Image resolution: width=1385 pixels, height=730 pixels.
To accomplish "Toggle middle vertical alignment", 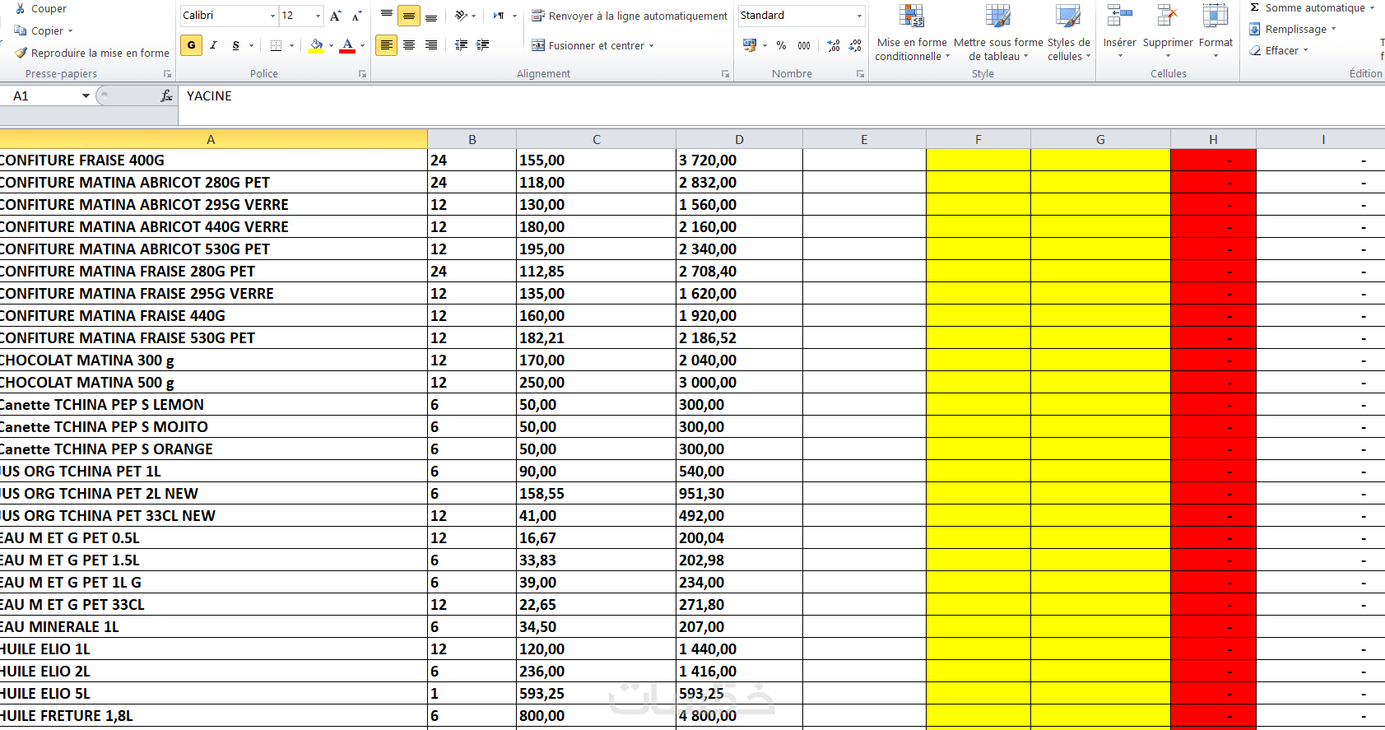I will [409, 16].
